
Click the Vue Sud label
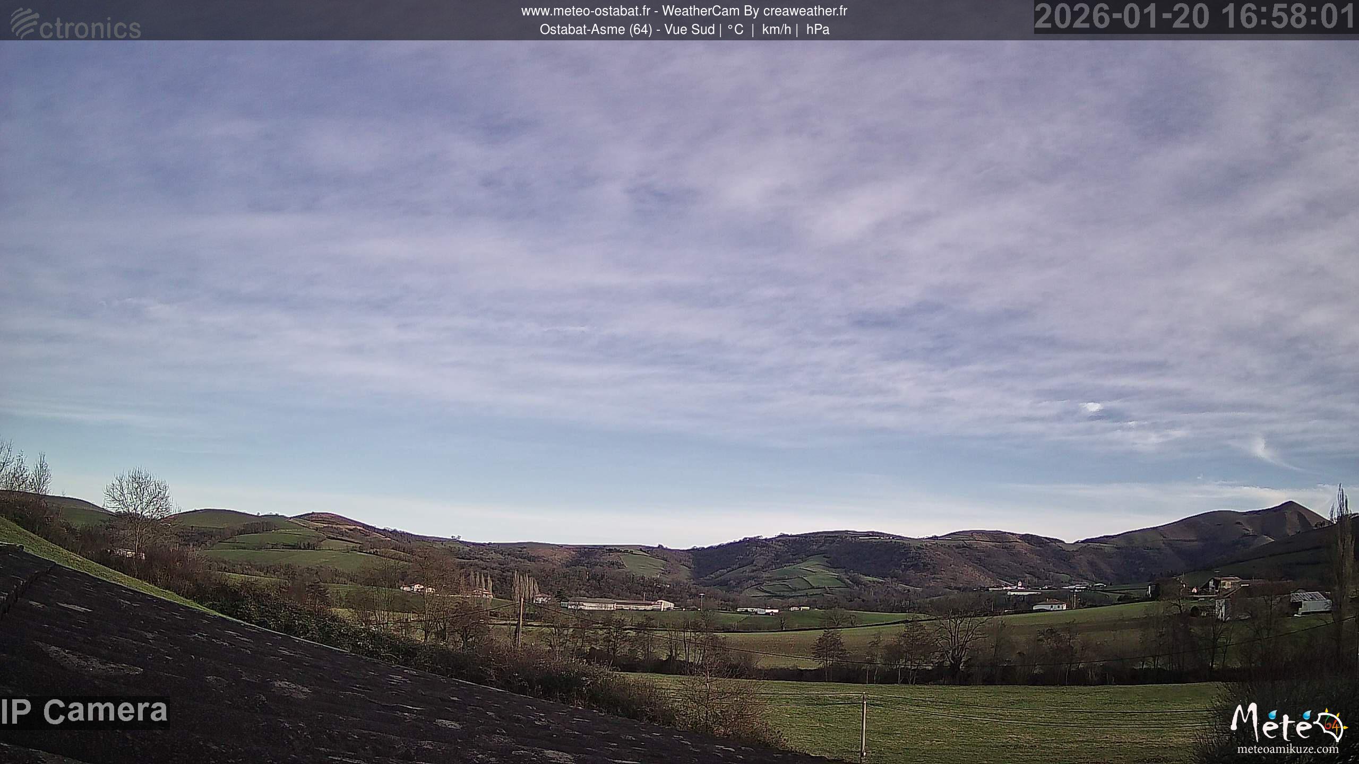click(689, 30)
